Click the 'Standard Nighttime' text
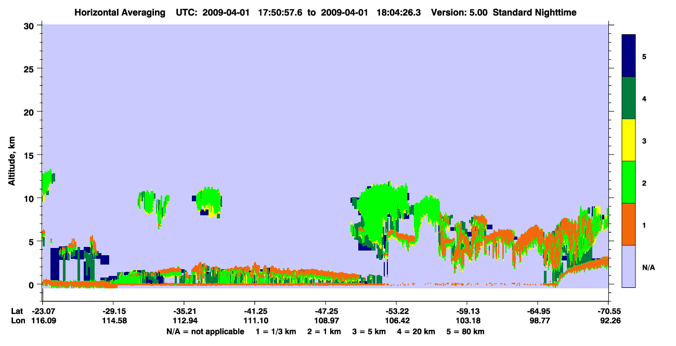676x346 pixels. (535, 12)
